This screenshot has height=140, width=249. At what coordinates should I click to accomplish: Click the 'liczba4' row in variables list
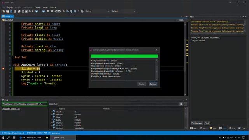117,128
